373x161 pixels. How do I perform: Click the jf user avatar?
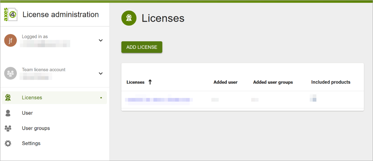click(11, 40)
